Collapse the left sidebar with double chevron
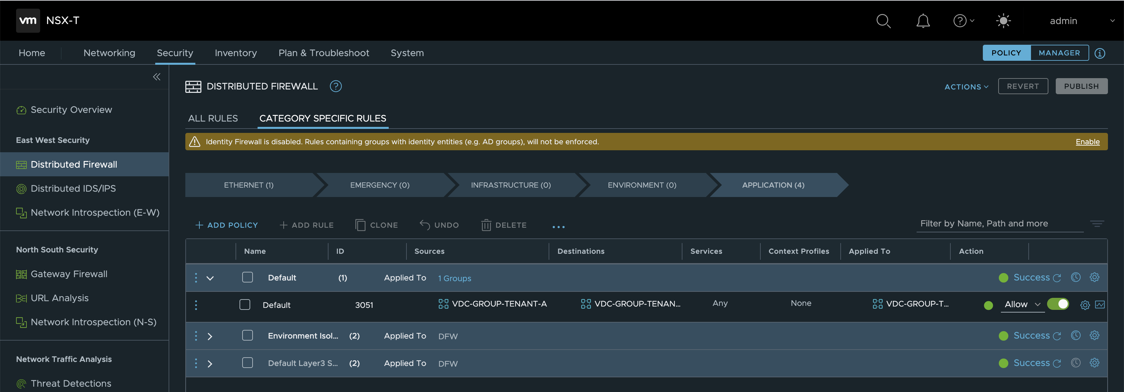The width and height of the screenshot is (1124, 392). tap(157, 77)
